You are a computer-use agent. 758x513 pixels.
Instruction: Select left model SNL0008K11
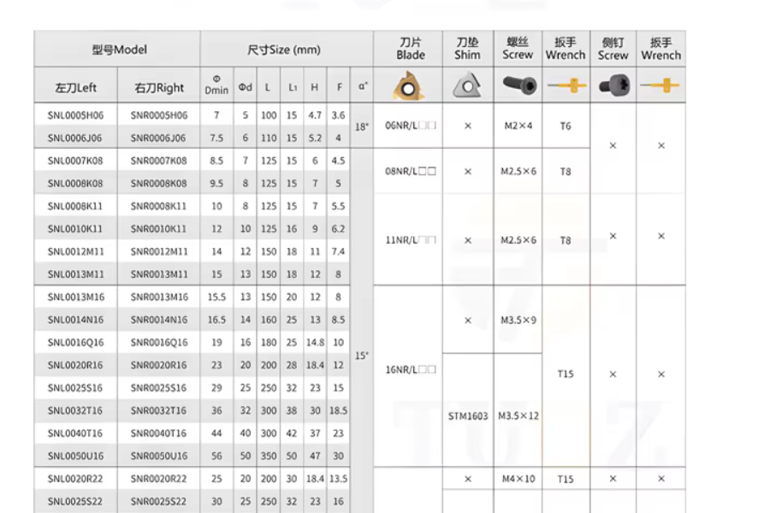pos(75,206)
